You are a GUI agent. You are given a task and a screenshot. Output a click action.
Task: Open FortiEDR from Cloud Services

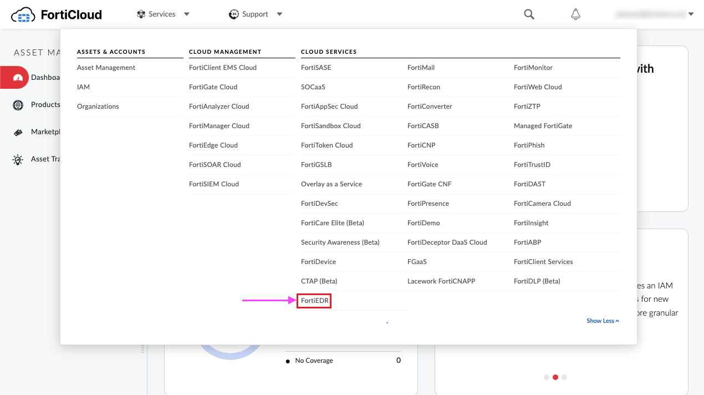coord(314,301)
